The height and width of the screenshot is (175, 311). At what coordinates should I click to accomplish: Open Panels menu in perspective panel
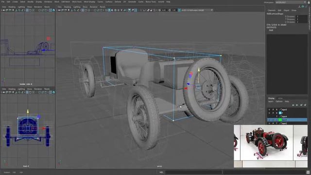tap(103, 7)
